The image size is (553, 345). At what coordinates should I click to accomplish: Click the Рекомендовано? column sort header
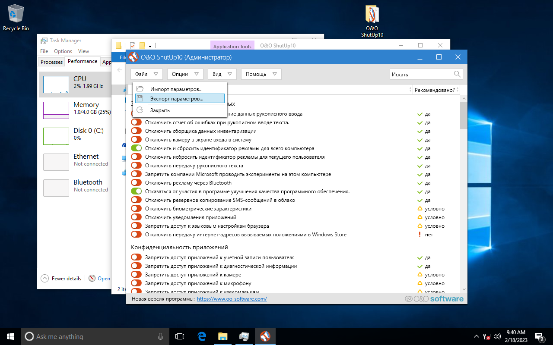click(x=436, y=90)
